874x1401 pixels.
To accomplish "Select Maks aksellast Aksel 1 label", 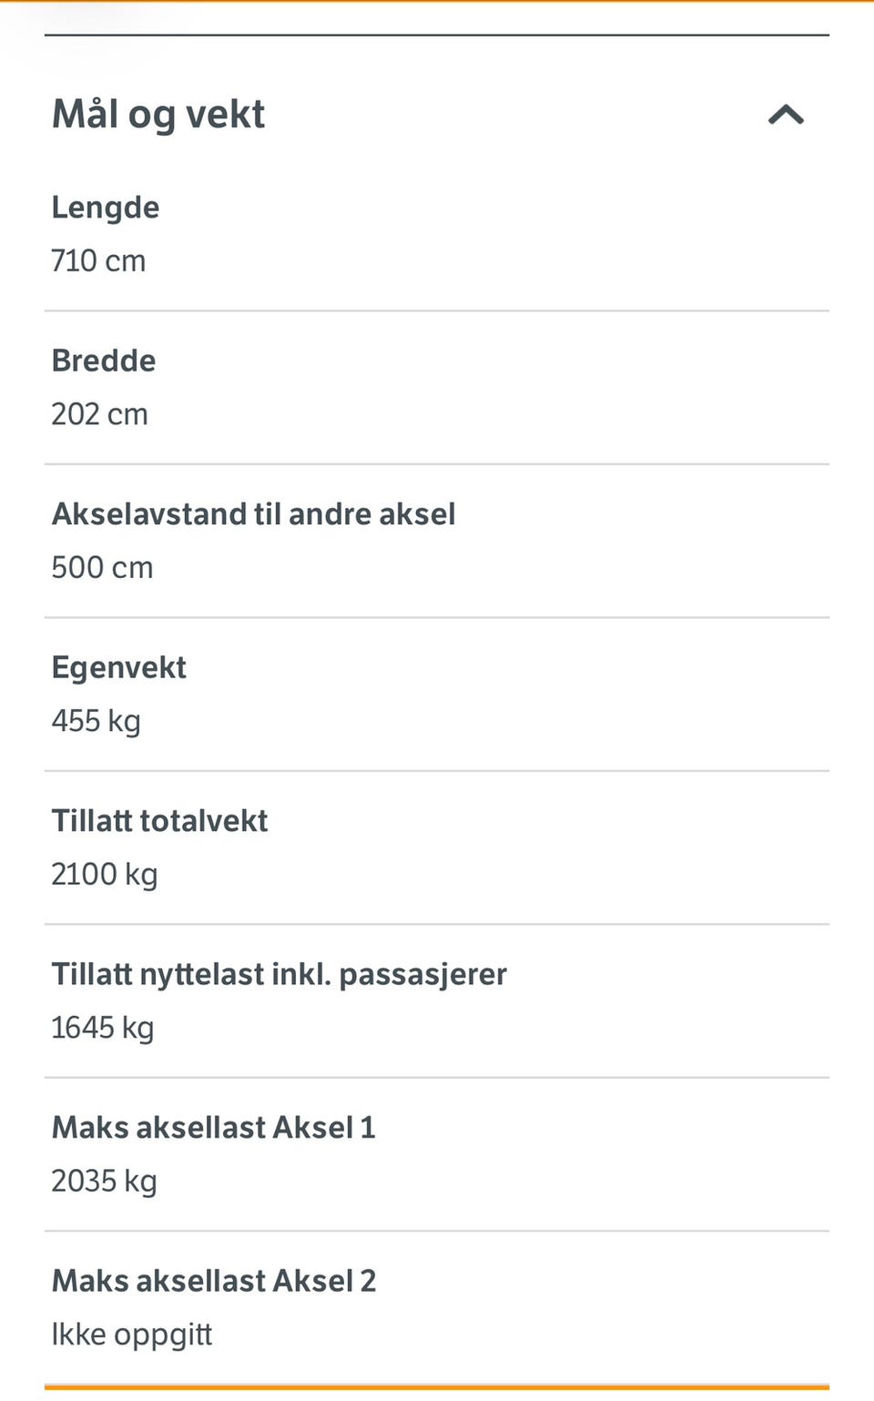I will tap(213, 1127).
